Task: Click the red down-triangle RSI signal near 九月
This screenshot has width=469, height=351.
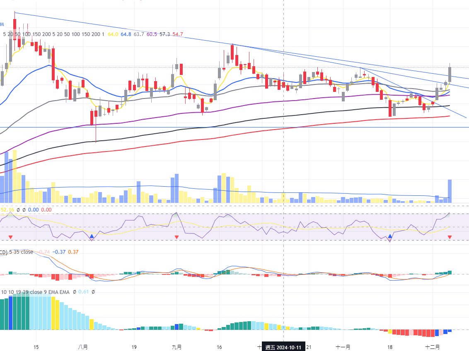Action: click(176, 237)
